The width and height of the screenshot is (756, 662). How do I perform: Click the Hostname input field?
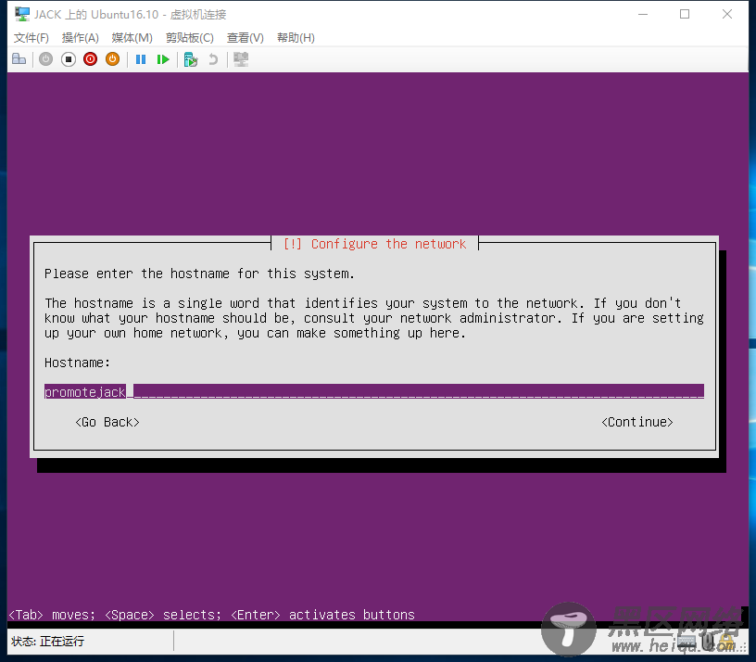pos(374,392)
